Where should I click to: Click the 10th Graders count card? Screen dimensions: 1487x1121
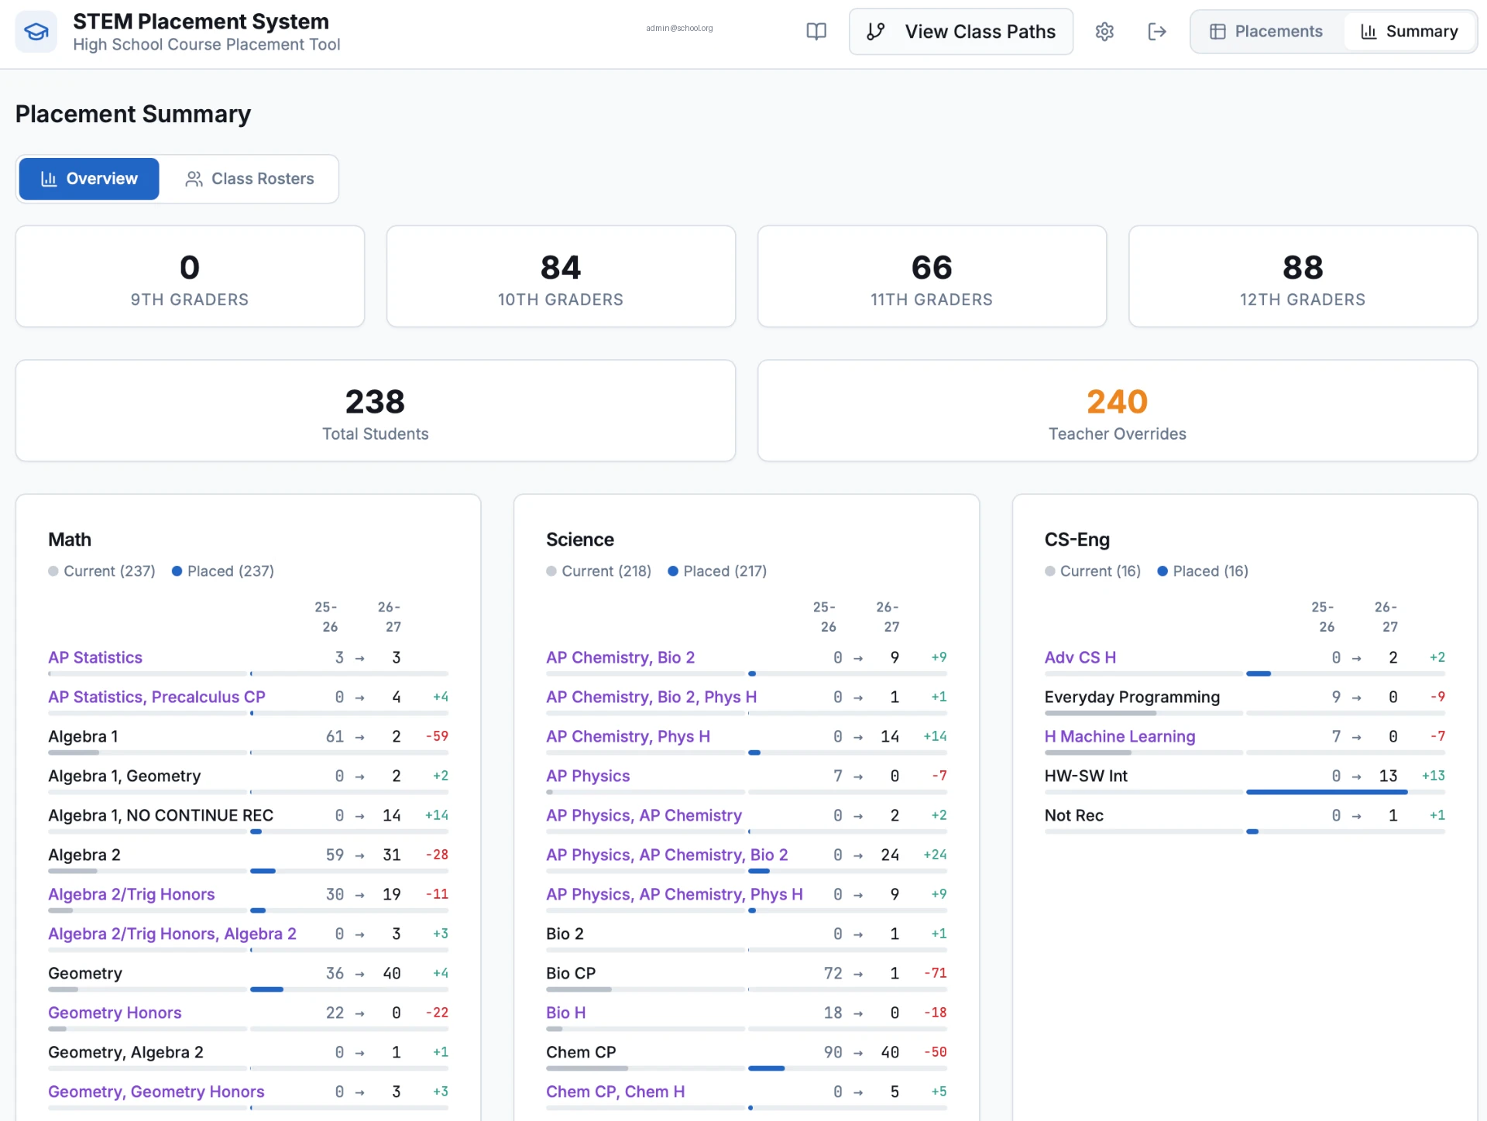[561, 276]
